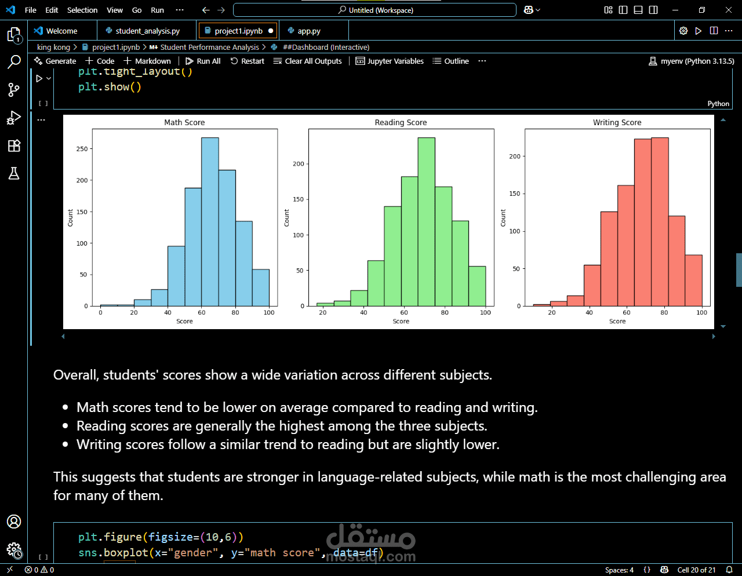Go forward with the right arrow
The width and height of the screenshot is (742, 576).
[x=221, y=10]
